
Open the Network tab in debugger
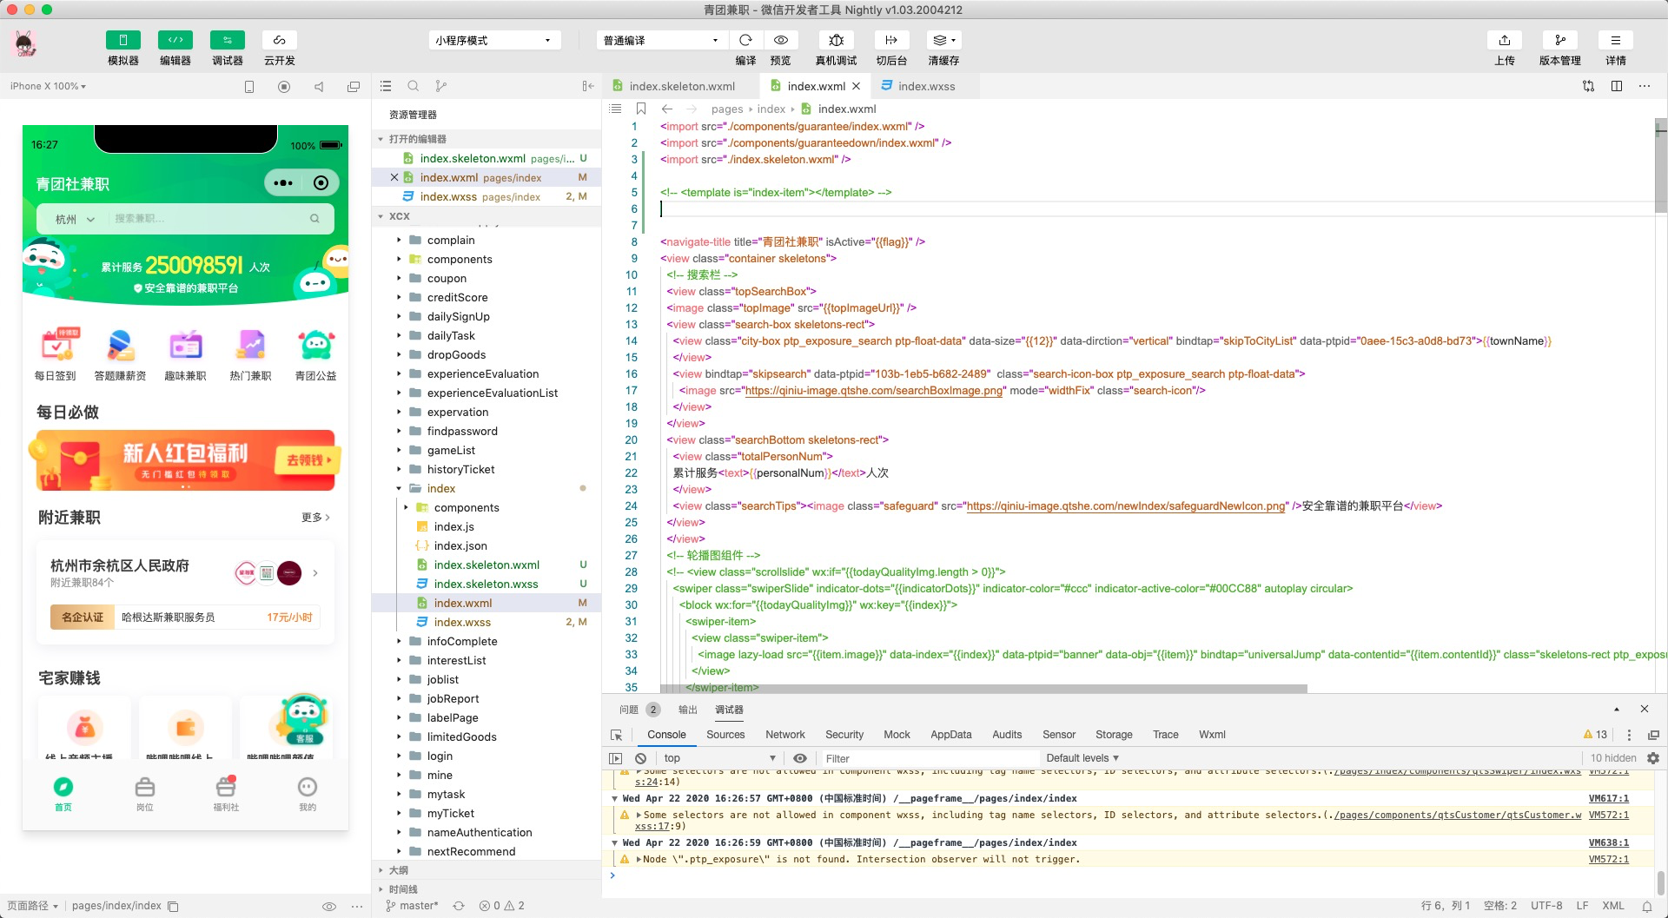pos(784,735)
